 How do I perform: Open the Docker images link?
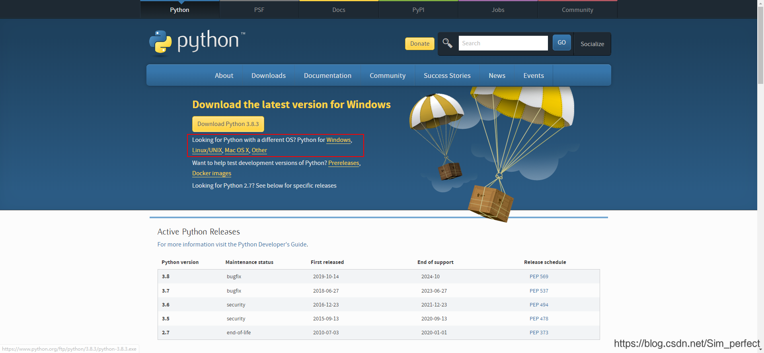(x=212, y=173)
